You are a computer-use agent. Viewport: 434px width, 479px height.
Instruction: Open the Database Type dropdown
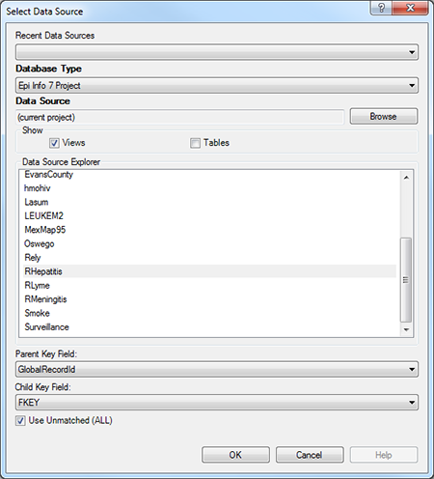pos(217,85)
